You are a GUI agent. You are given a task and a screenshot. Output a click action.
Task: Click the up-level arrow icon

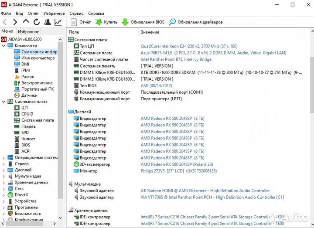[x=26, y=22]
